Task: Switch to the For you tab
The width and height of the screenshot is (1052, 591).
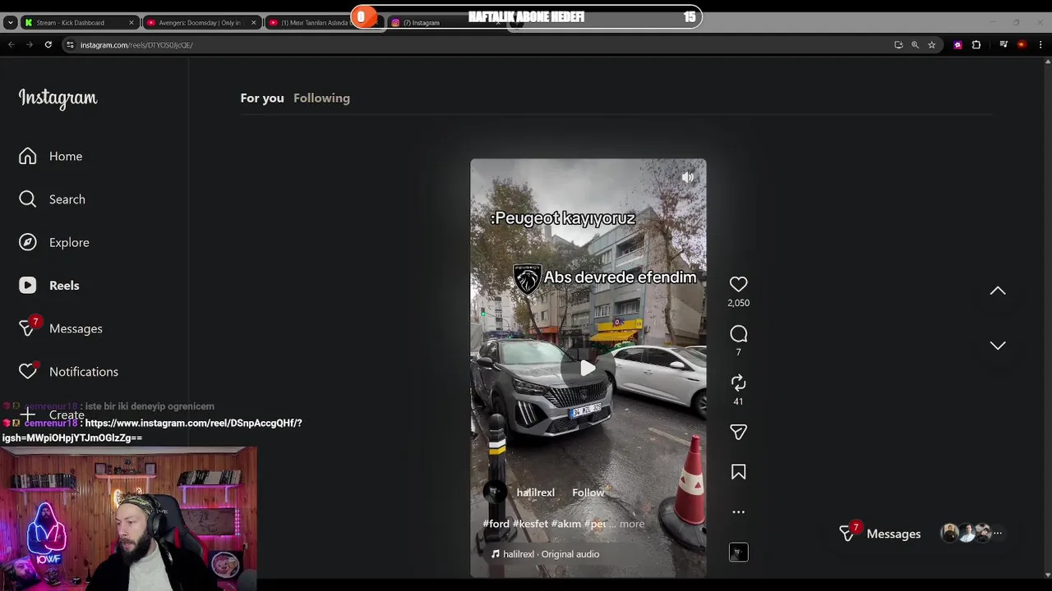Action: [262, 98]
